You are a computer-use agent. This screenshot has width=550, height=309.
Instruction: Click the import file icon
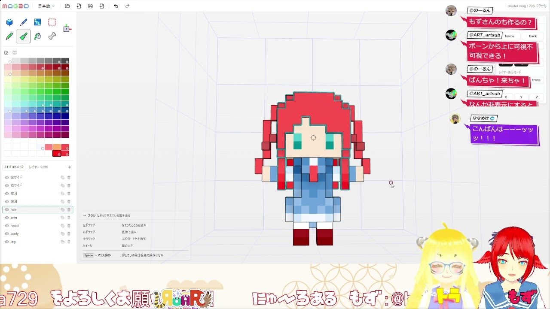[79, 6]
